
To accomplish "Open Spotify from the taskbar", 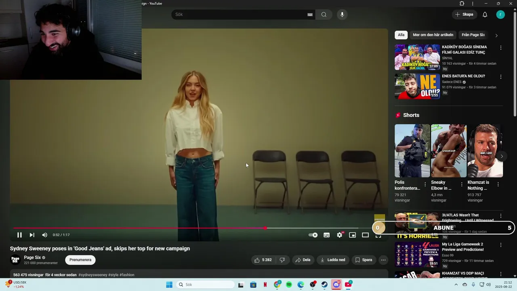I will [x=289, y=285].
